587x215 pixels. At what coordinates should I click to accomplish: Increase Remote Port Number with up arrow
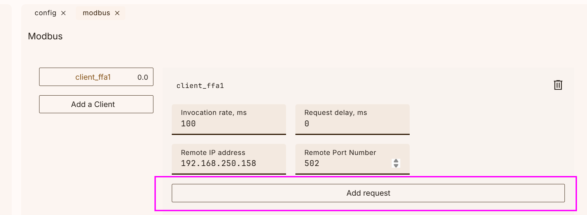[396, 161]
